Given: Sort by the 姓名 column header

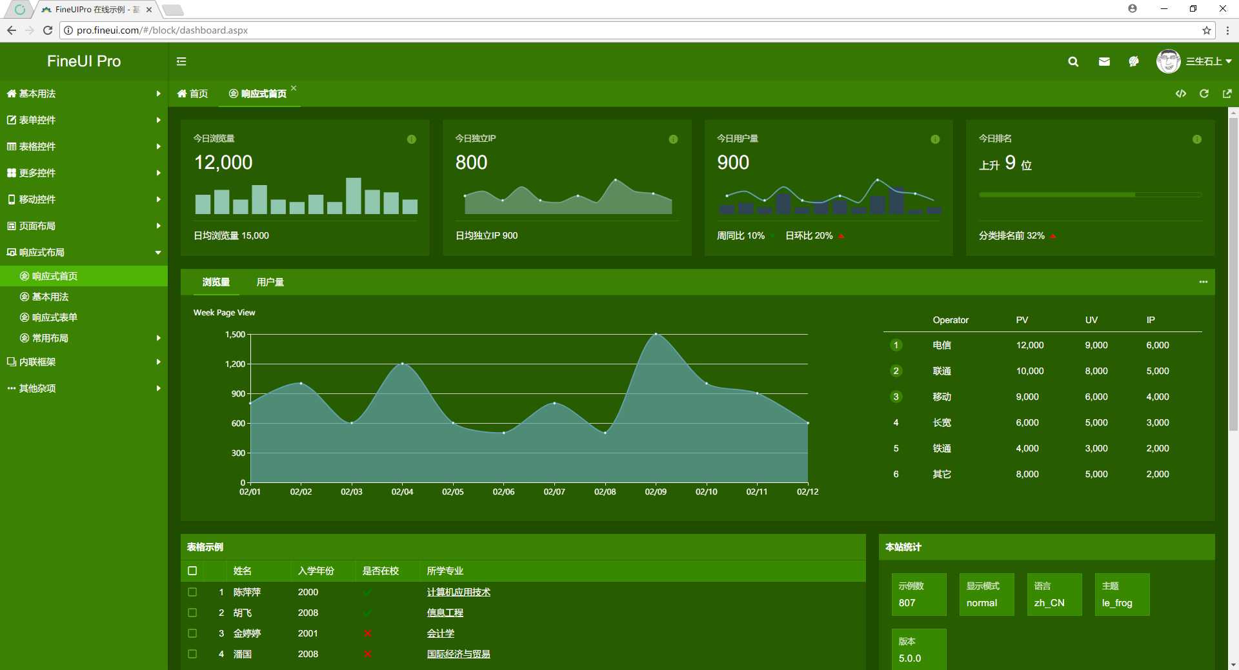Looking at the screenshot, I should (x=259, y=571).
